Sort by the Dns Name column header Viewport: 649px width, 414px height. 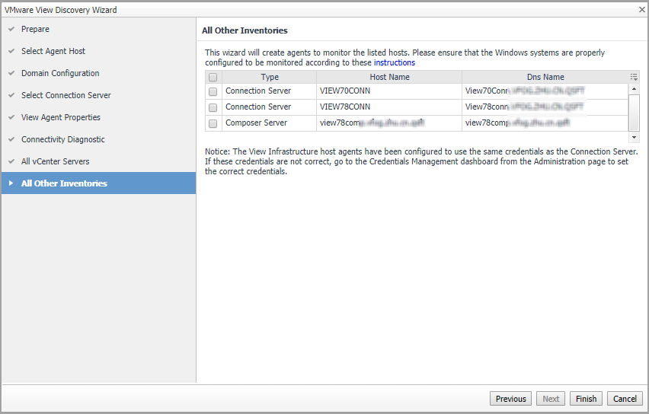point(545,77)
